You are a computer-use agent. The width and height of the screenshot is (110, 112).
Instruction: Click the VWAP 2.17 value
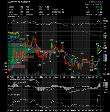(x=47, y=15)
